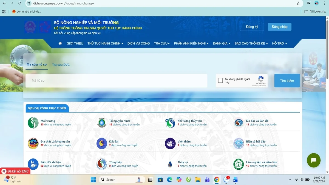Open the Môi trường service icon
Image resolution: width=329 pixels, height=185 pixels.
click(x=33, y=123)
